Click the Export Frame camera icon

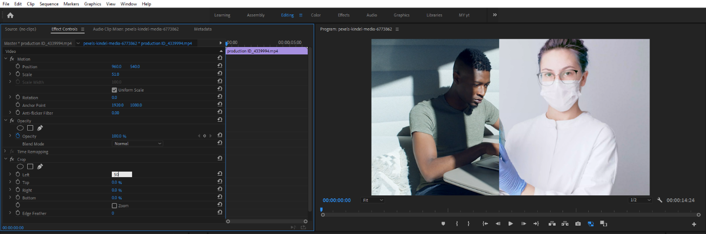coord(578,224)
